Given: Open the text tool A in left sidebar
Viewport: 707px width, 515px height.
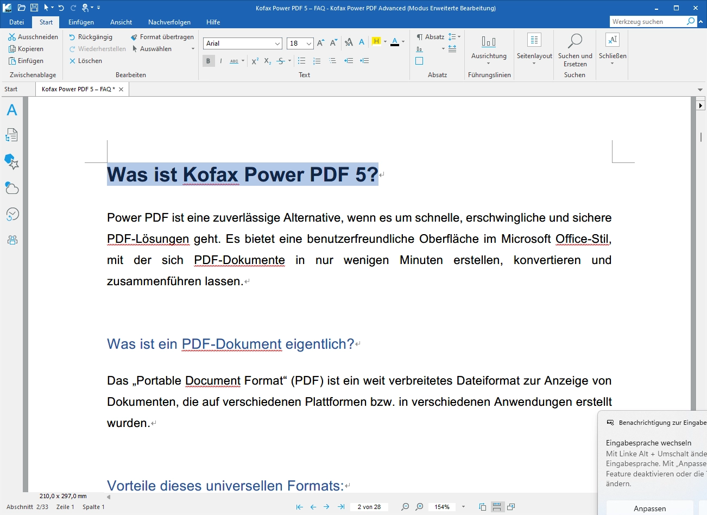Looking at the screenshot, I should coord(12,110).
